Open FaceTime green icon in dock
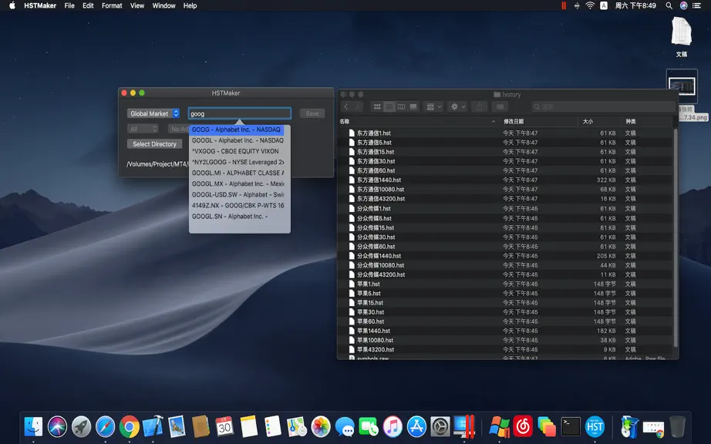 tap(369, 427)
